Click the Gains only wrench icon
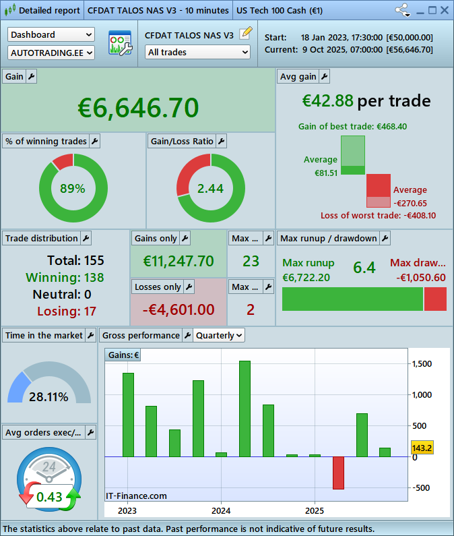454x536 pixels. 185,238
